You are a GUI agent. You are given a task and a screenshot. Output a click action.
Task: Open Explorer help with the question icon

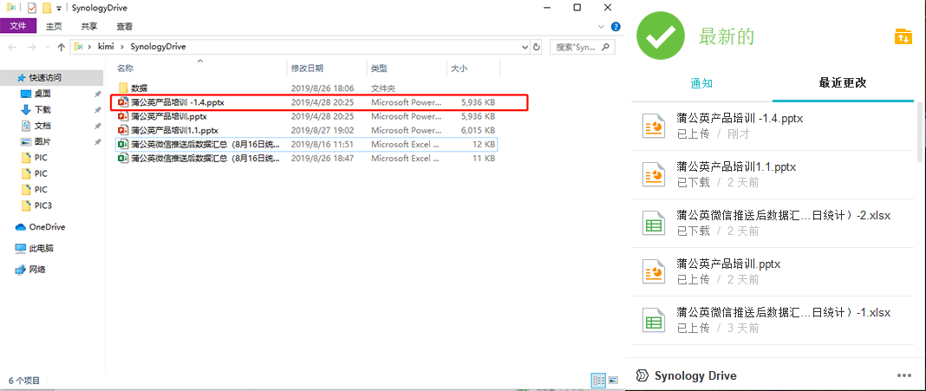(616, 27)
